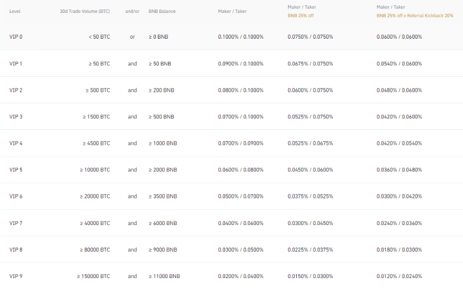Click the "BNB Balance" column header

click(x=162, y=11)
